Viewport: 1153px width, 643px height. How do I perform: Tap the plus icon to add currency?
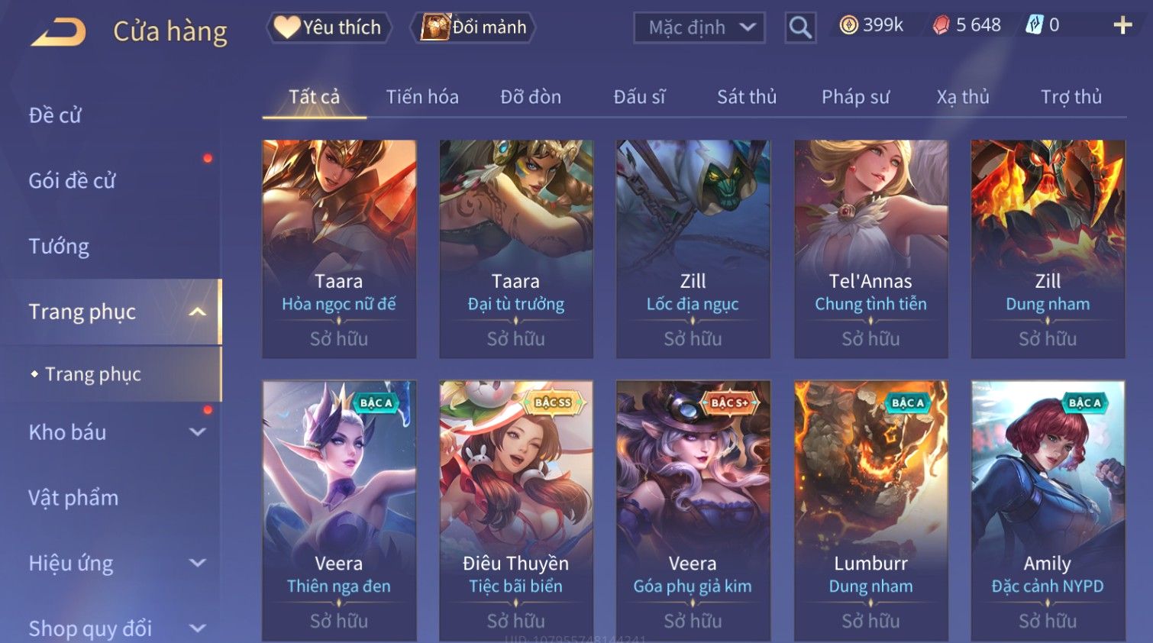coord(1122,25)
